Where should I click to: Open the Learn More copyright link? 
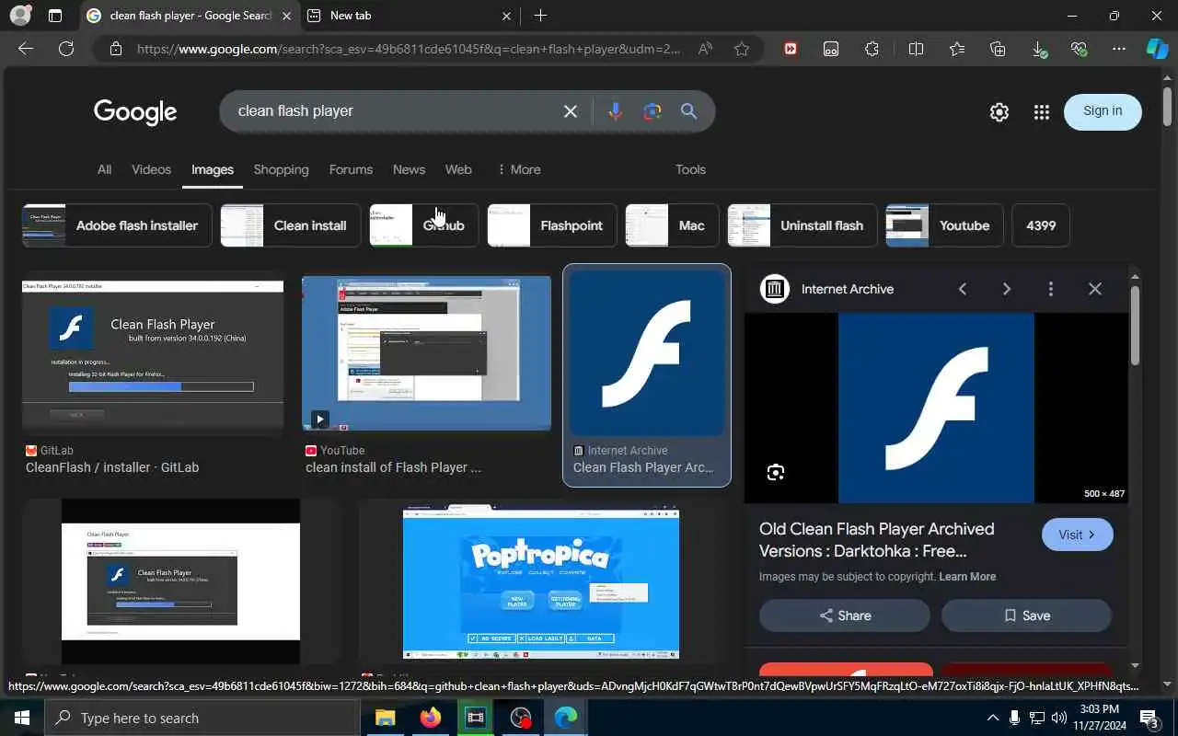coord(967,577)
